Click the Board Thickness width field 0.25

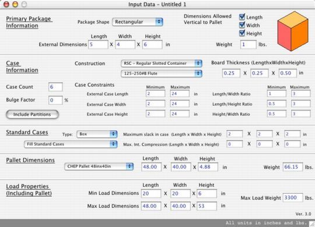click(x=260, y=73)
